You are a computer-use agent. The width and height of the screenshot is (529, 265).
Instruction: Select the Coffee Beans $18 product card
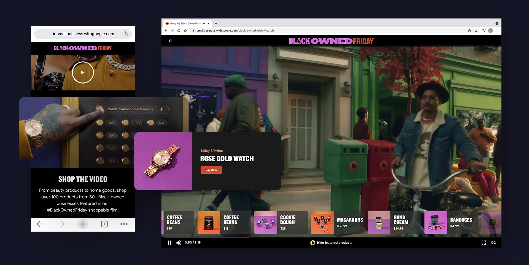(x=224, y=223)
